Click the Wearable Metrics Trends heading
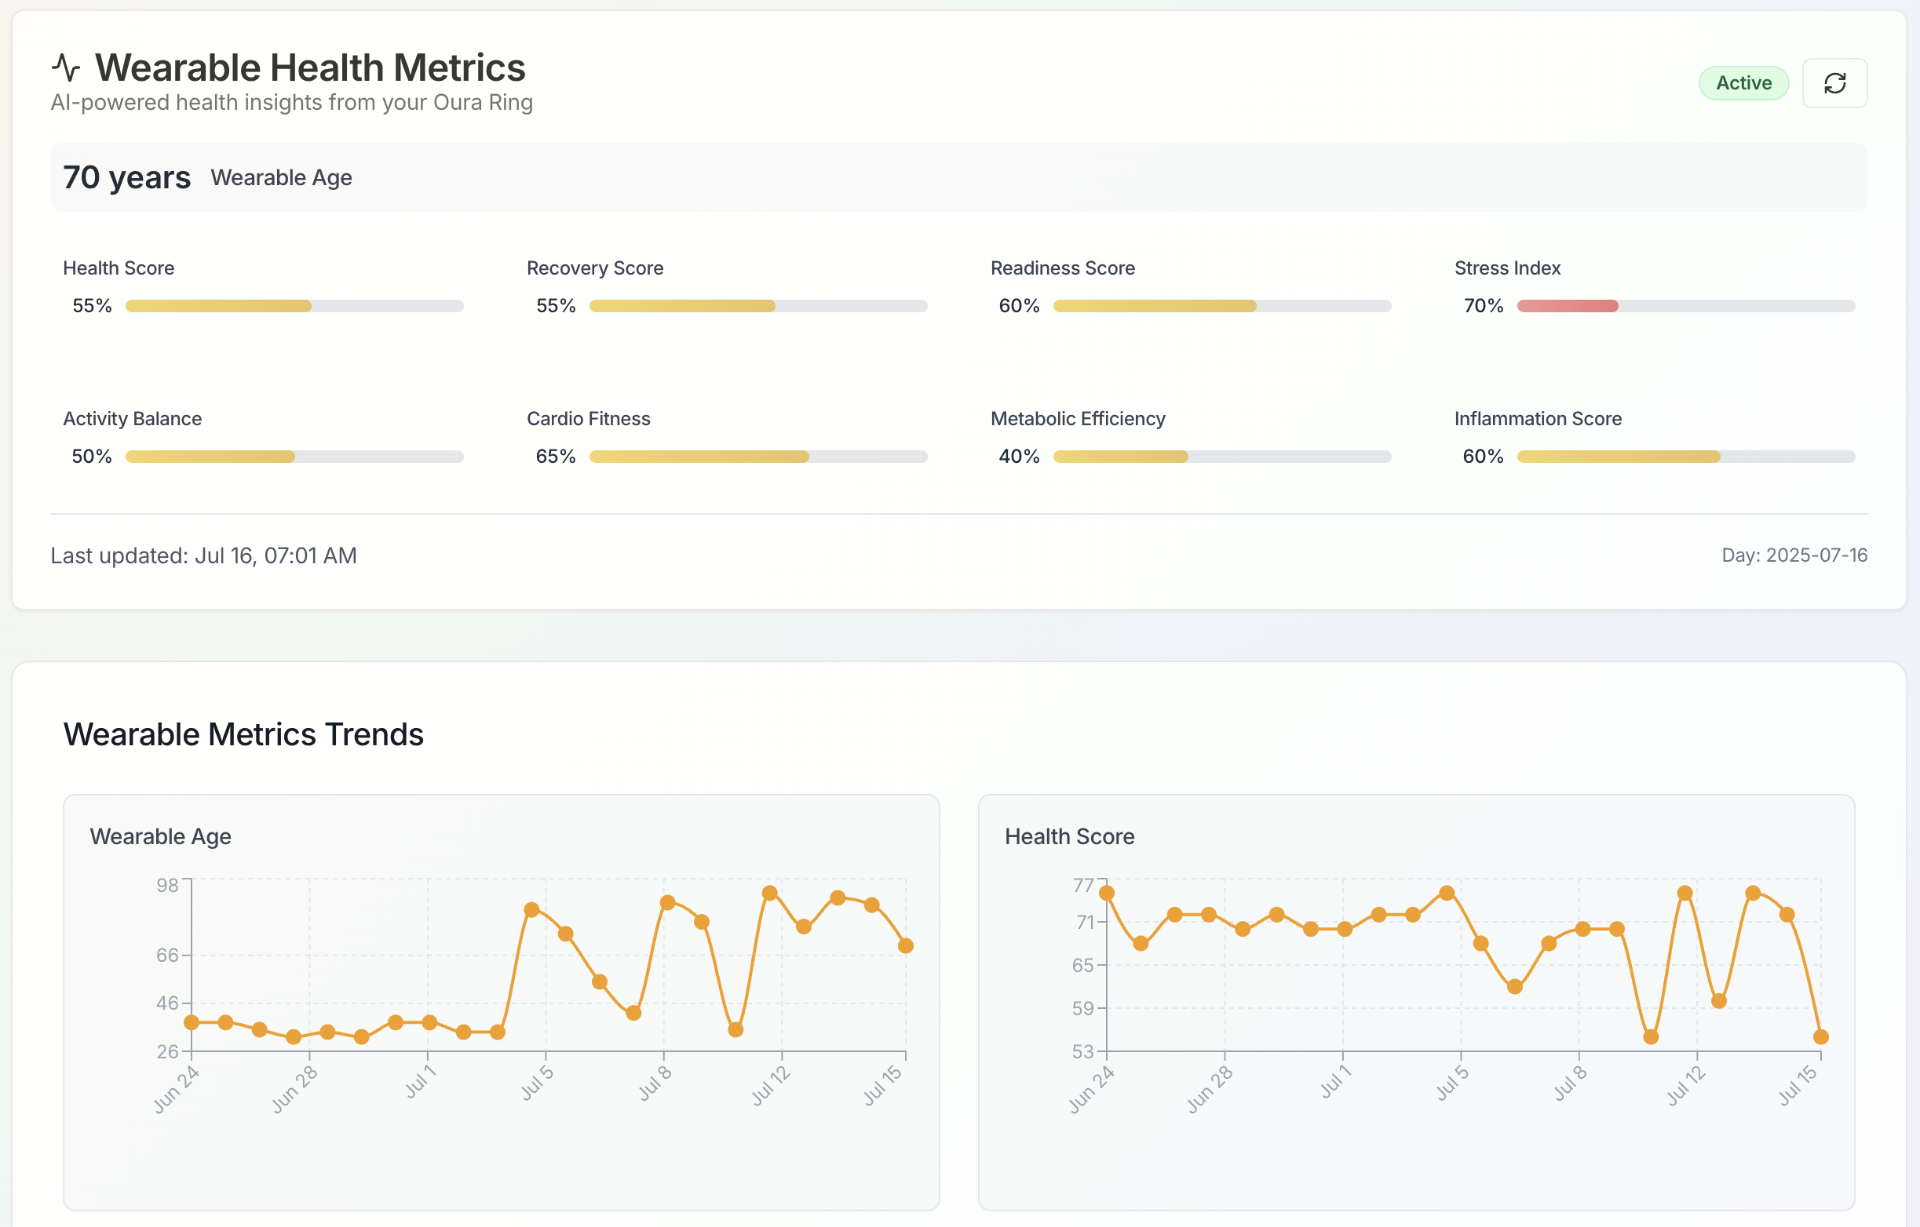 243,734
